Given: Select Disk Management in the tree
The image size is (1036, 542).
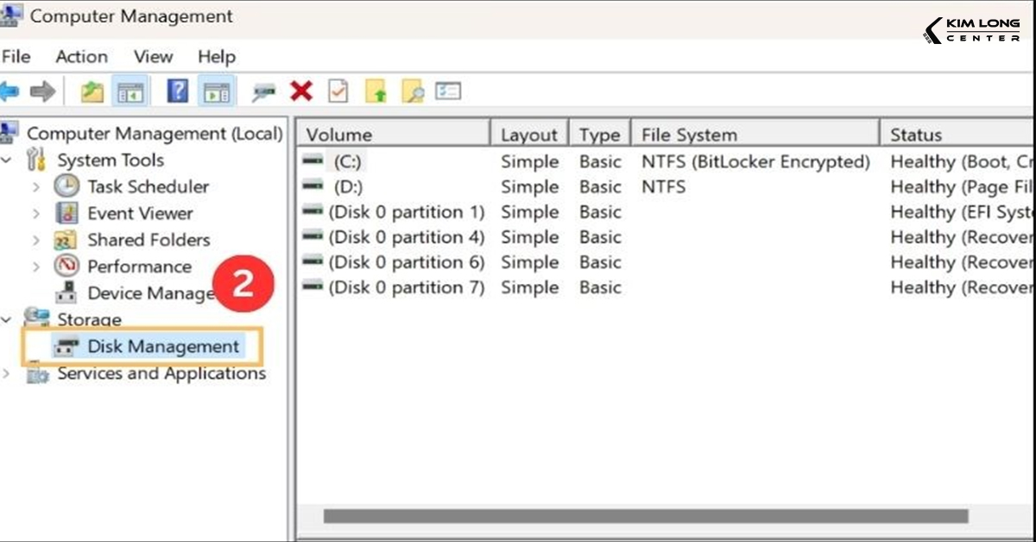Looking at the screenshot, I should (162, 347).
